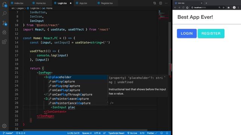Viewport: 241px width, 135px height.
Task: Open a new browser tab
Action: 206,3
